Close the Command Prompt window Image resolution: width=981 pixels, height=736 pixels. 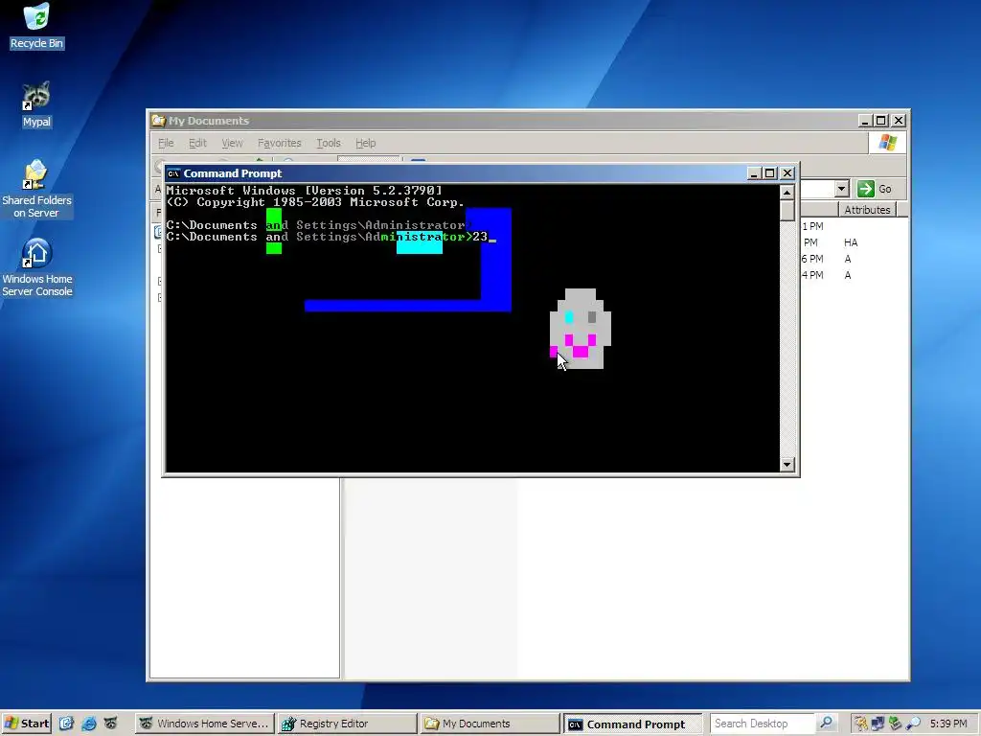click(x=787, y=173)
